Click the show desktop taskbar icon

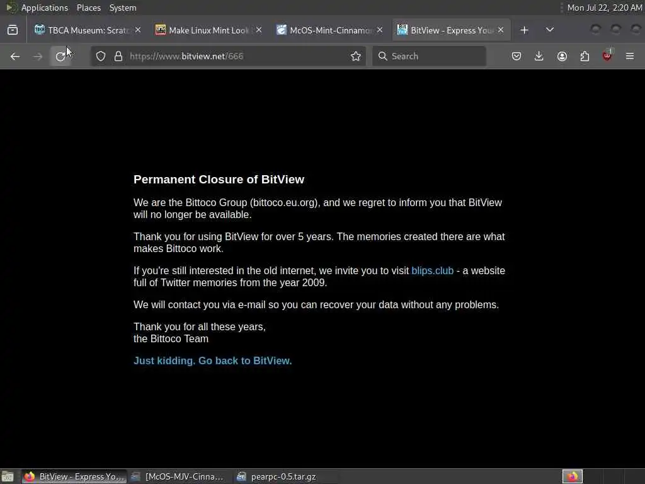tap(8, 476)
